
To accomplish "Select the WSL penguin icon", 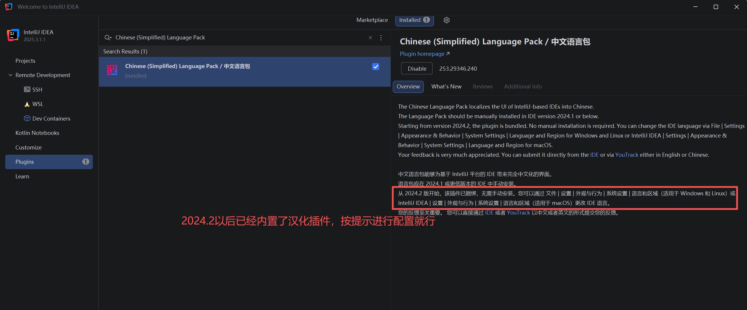I will (27, 104).
